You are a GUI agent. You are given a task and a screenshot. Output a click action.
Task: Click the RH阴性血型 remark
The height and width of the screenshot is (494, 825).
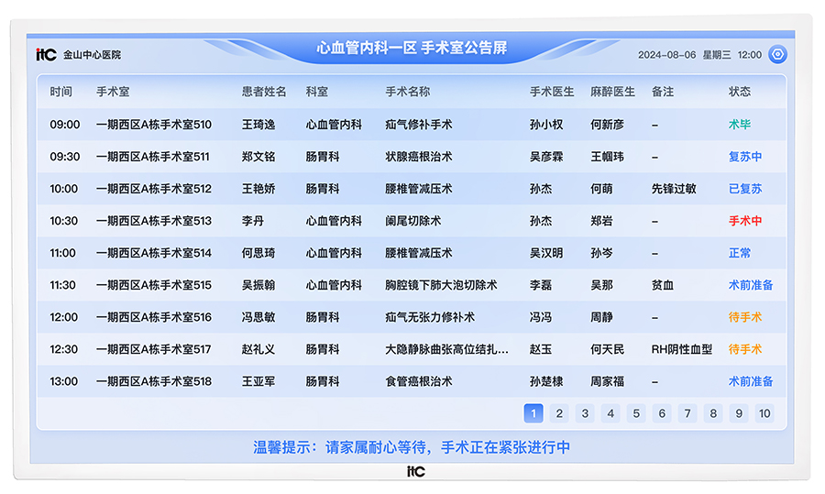tap(682, 349)
